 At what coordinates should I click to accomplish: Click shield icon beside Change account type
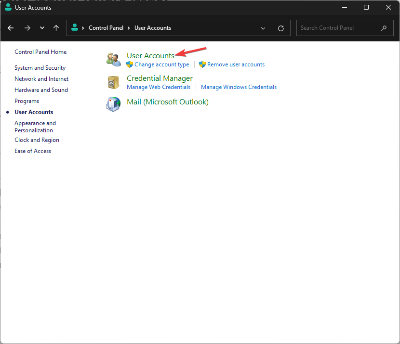(x=130, y=64)
